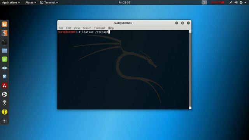Launch the yellow circular dock icon
This screenshot has width=249, height=140.
pyautogui.click(x=4, y=112)
